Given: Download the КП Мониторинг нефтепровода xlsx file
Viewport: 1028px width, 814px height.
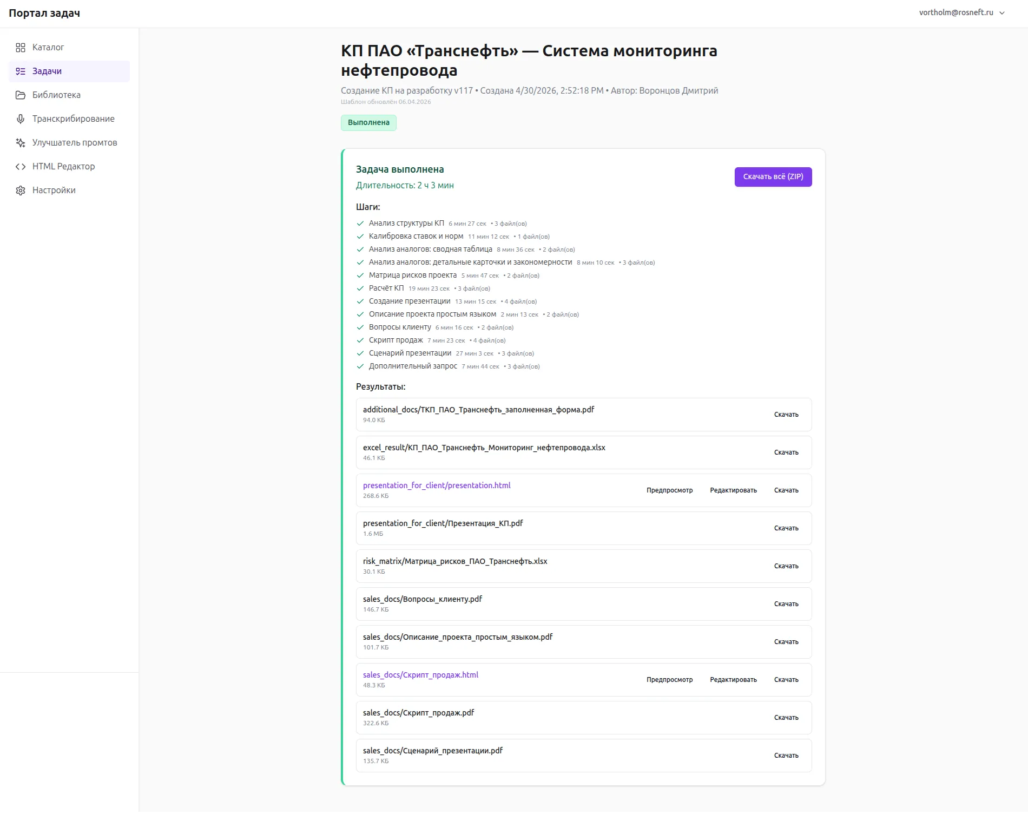Looking at the screenshot, I should point(786,452).
